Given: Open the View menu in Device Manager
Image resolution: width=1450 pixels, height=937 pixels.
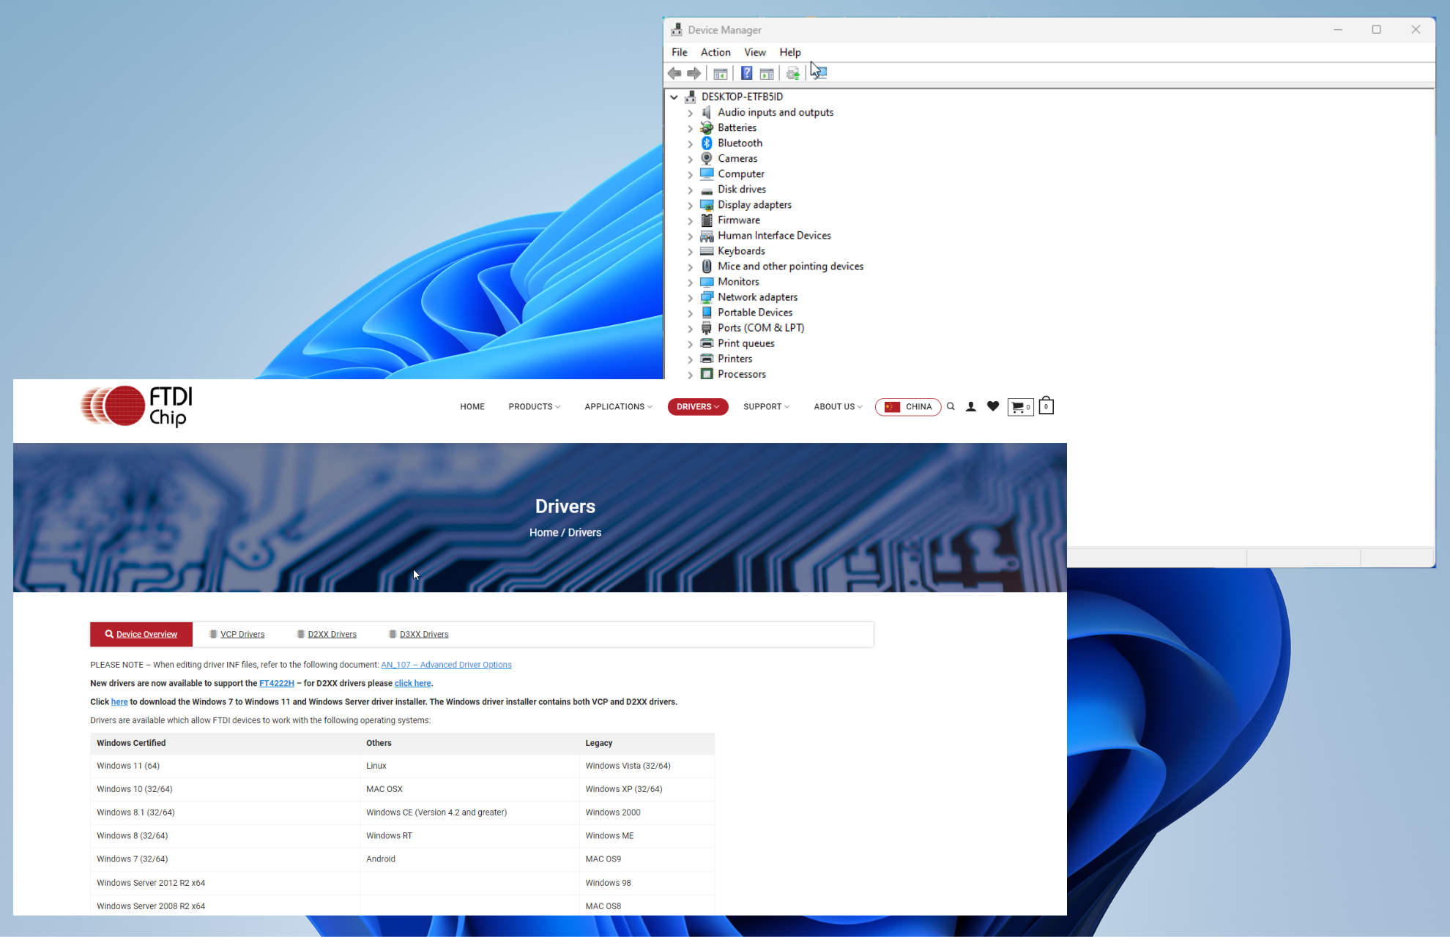Looking at the screenshot, I should (754, 52).
